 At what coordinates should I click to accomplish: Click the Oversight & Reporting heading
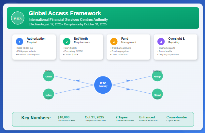pyautogui.click(x=177, y=40)
